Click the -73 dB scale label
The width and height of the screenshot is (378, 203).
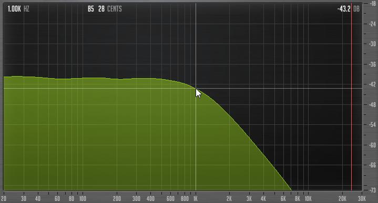click(372, 190)
